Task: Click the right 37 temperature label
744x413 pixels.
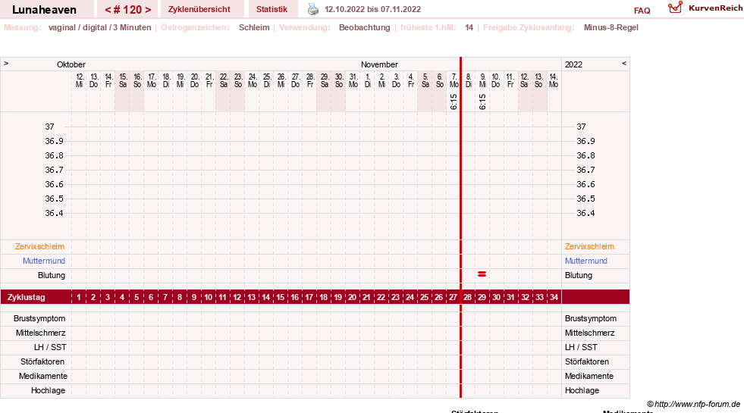Action: click(581, 127)
